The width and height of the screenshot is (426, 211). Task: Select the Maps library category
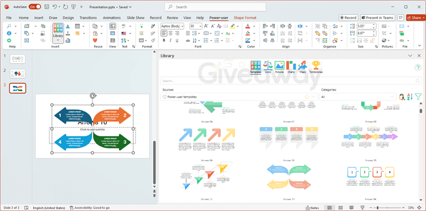click(x=303, y=67)
